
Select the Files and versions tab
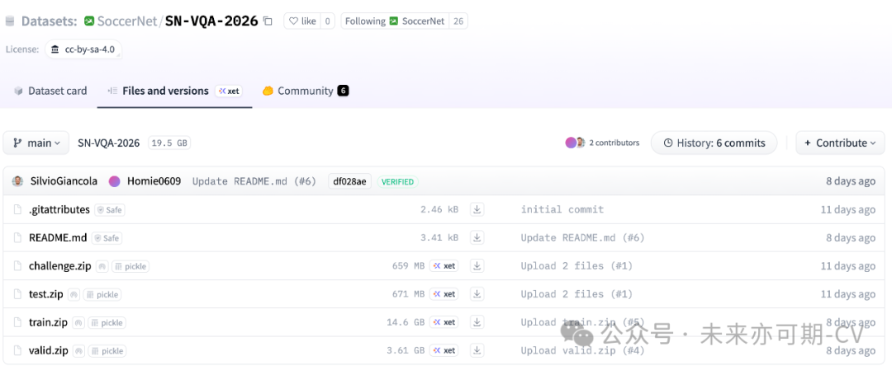tap(174, 91)
